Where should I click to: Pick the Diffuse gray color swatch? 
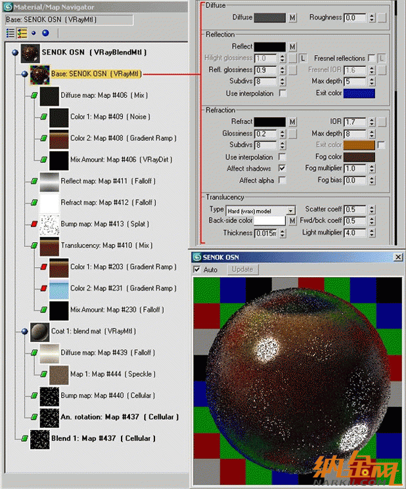pos(269,18)
